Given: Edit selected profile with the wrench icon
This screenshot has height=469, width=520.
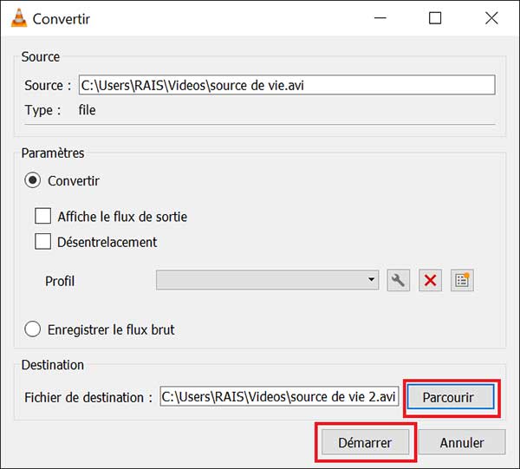Looking at the screenshot, I should tap(399, 281).
